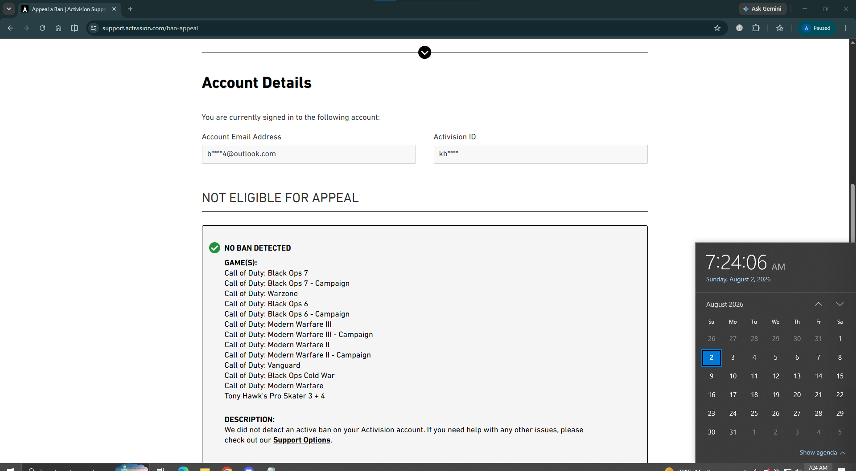Open the Paused profile button
Screen dimensions: 856x471
pos(817,28)
